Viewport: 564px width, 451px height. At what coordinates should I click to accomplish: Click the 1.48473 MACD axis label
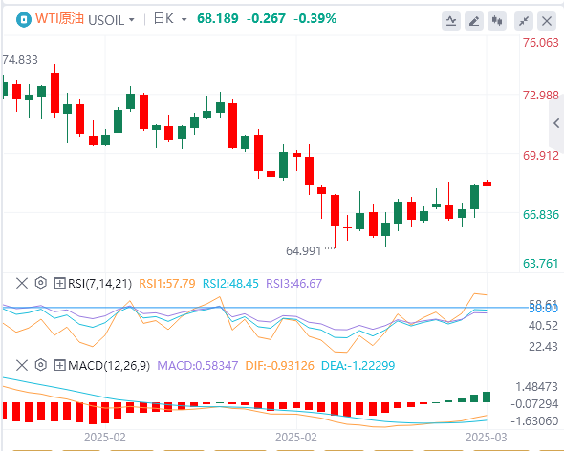pos(536,387)
